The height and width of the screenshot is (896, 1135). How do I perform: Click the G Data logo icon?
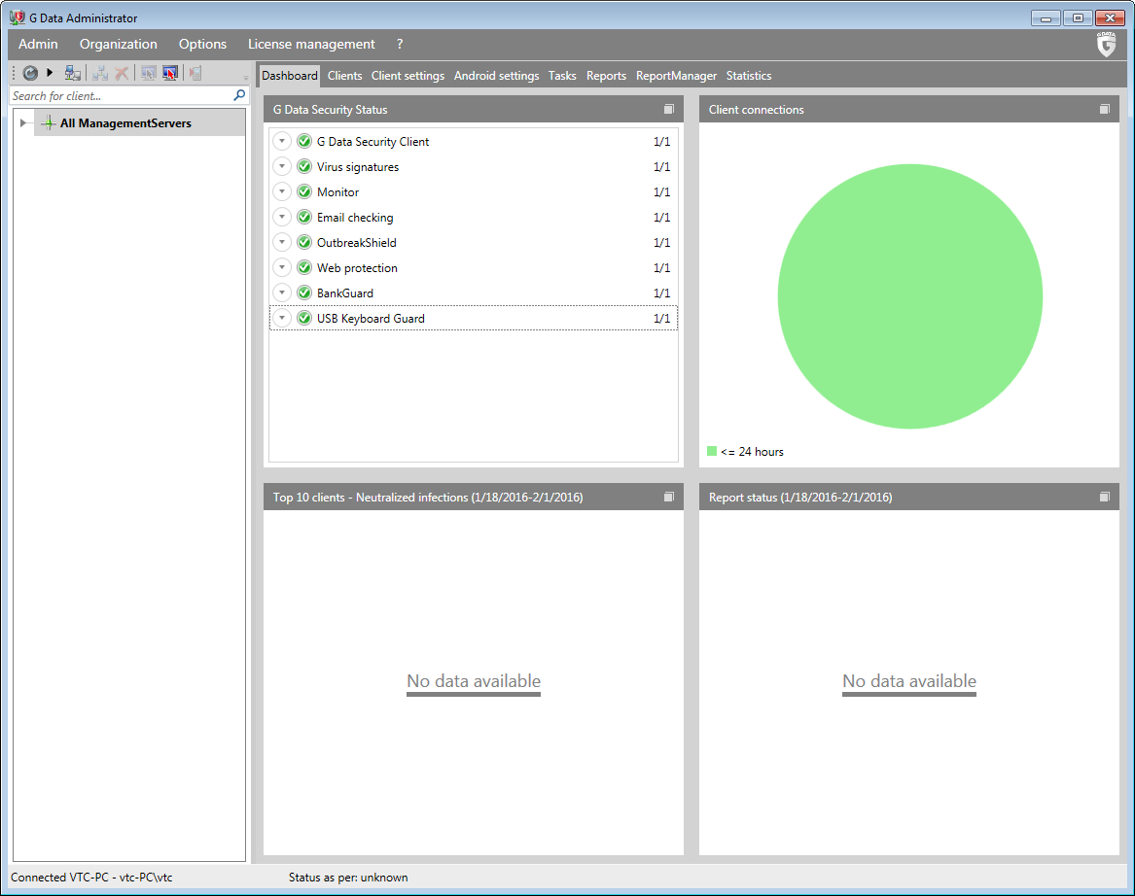[1106, 45]
